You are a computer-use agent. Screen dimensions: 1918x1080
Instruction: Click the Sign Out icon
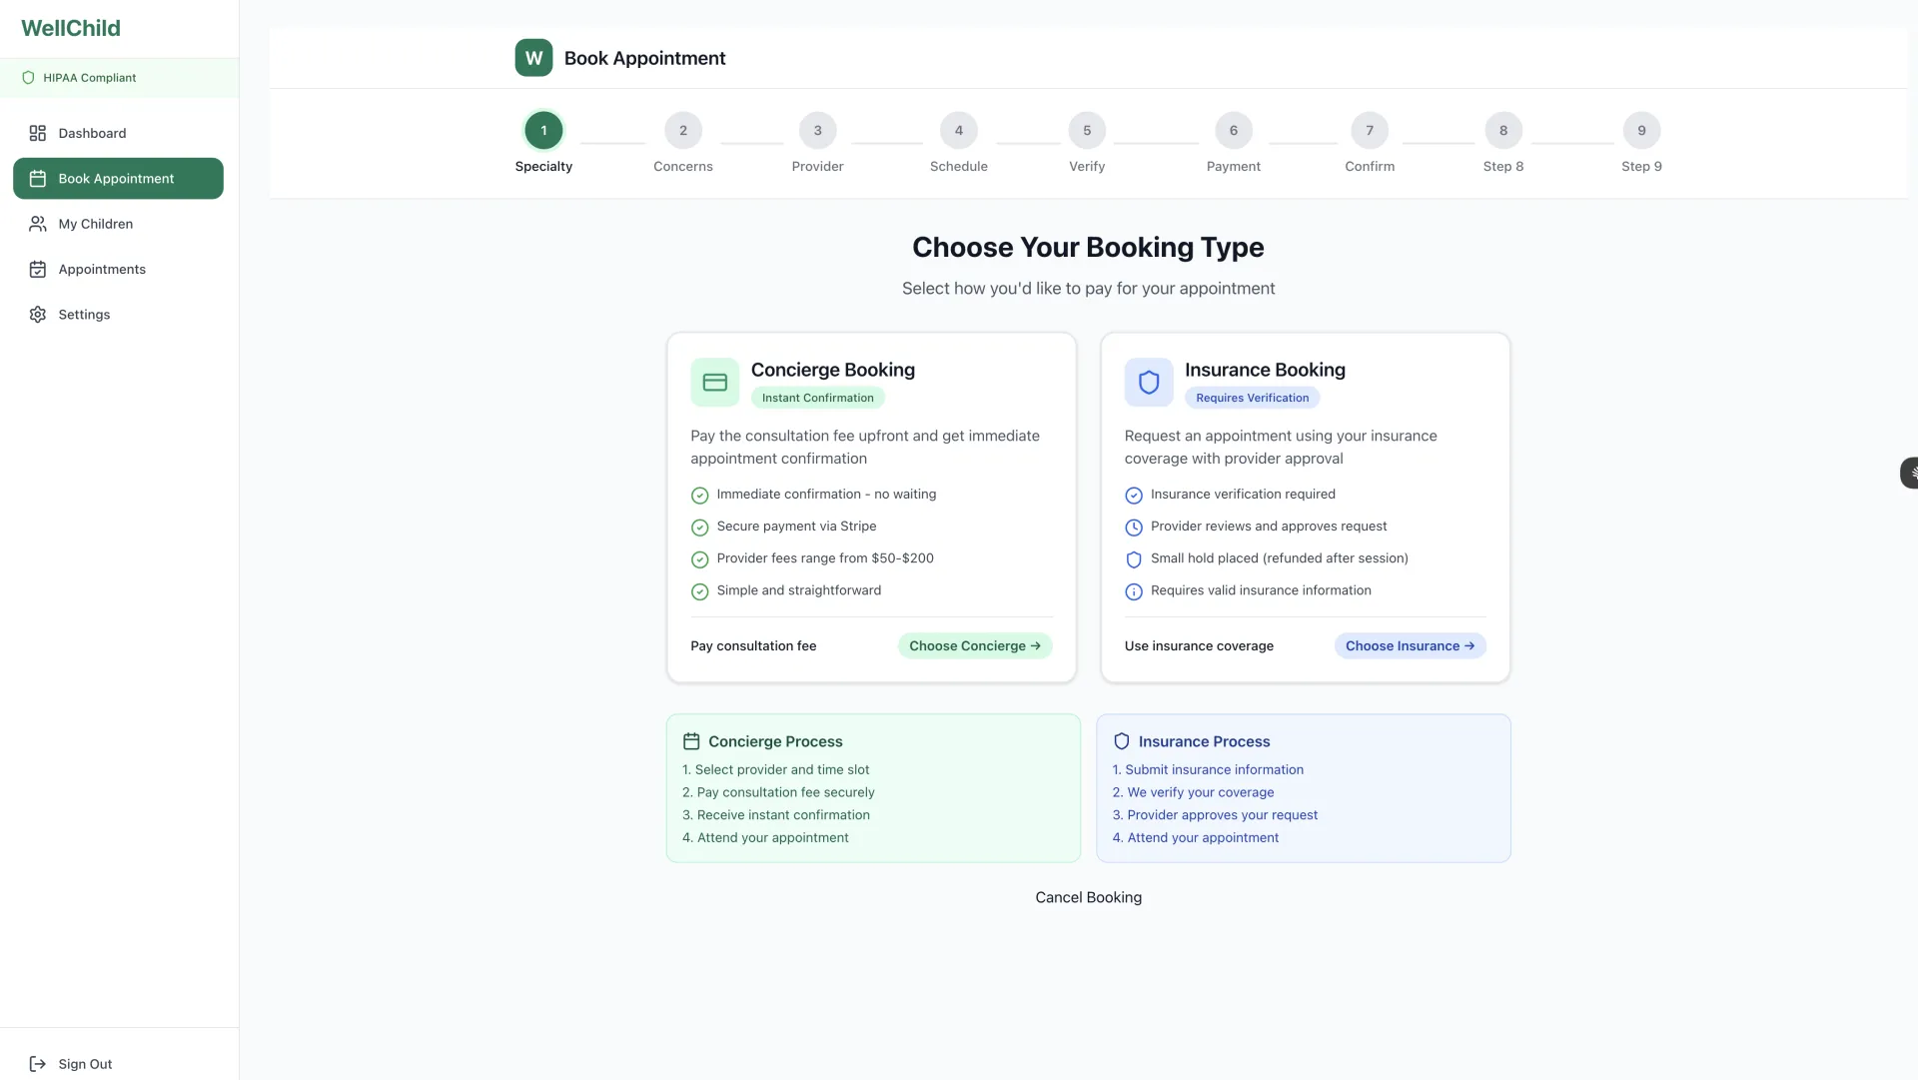pos(37,1064)
